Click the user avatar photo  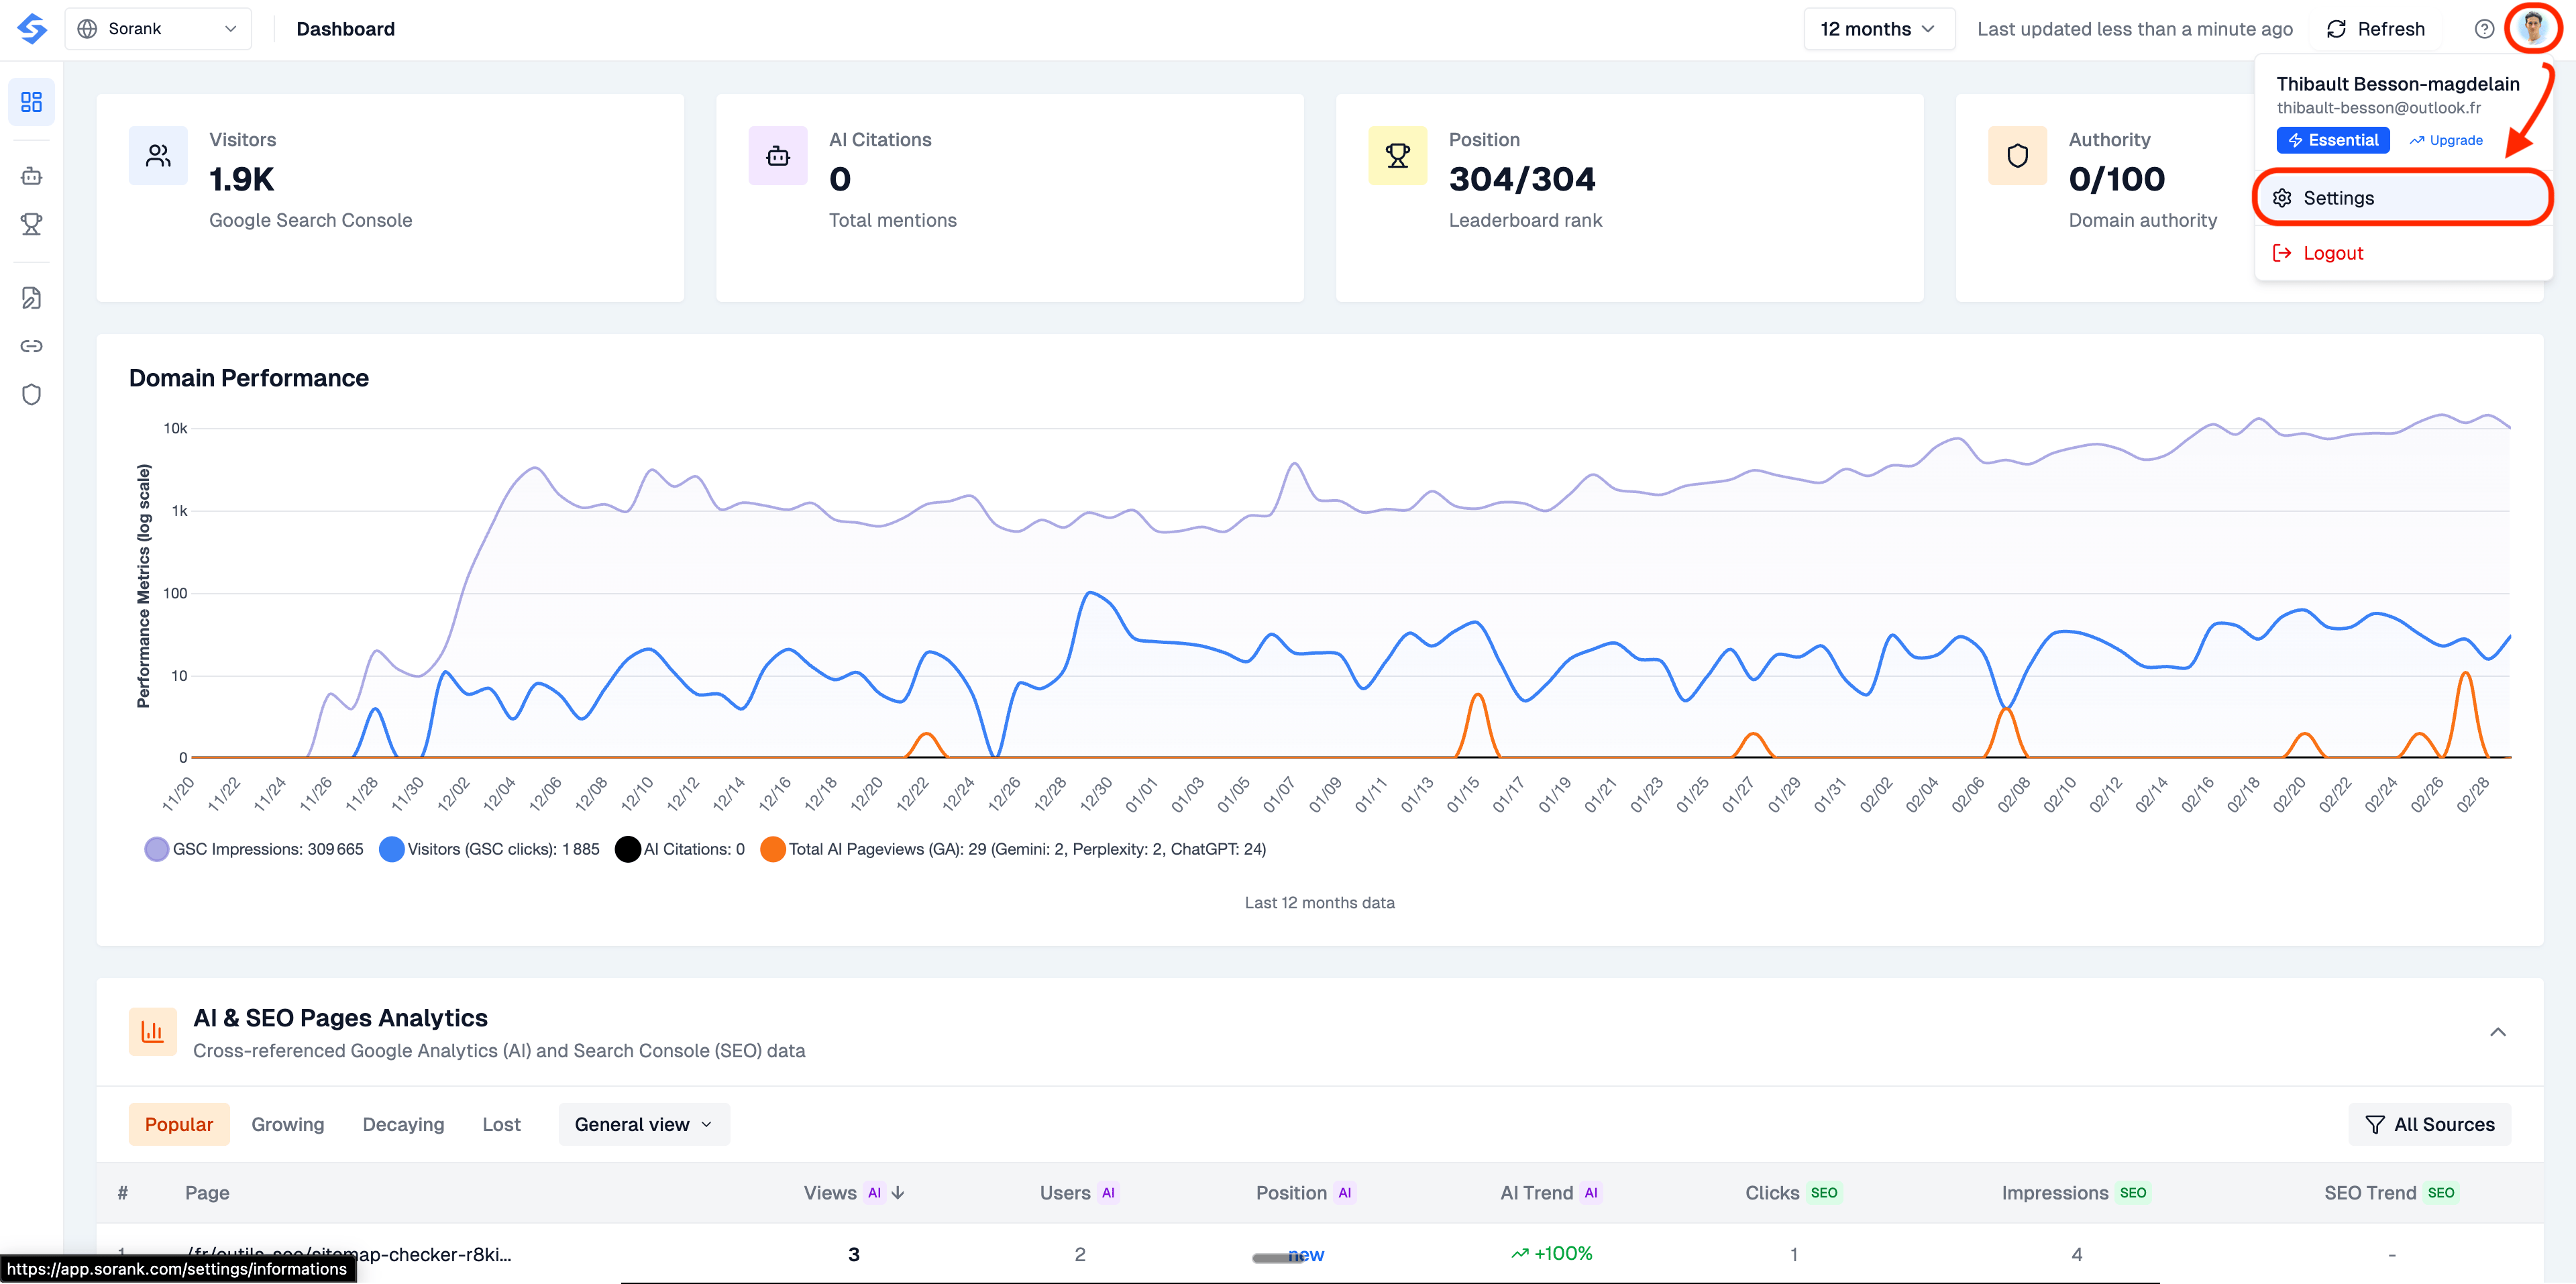[2532, 28]
